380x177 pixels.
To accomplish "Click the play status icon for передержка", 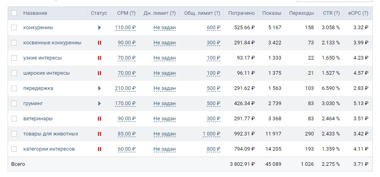I will tap(100, 88).
